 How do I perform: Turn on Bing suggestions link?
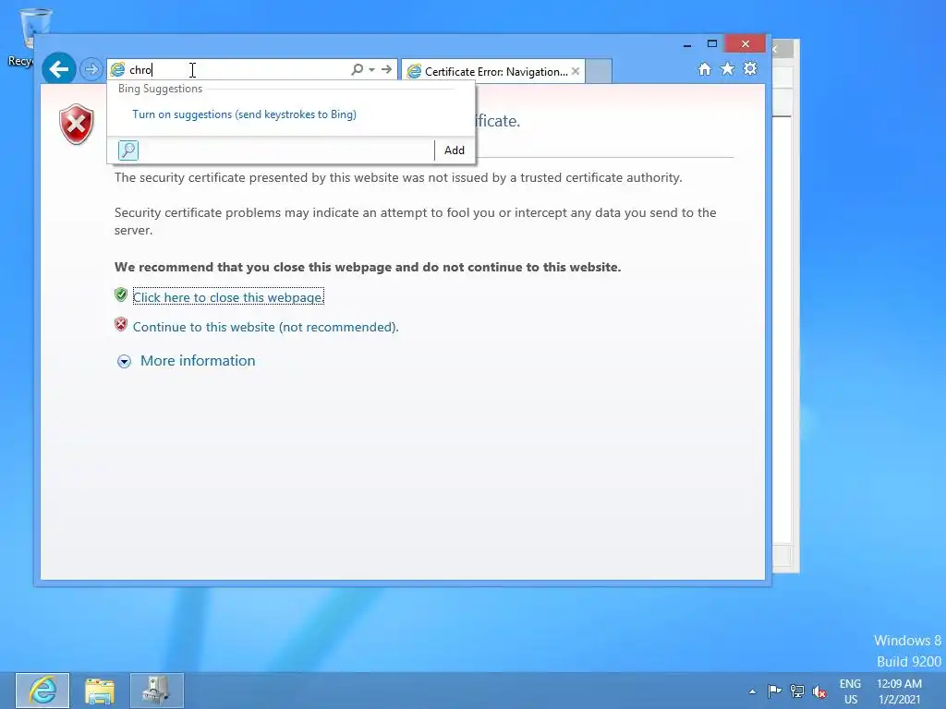tap(244, 114)
